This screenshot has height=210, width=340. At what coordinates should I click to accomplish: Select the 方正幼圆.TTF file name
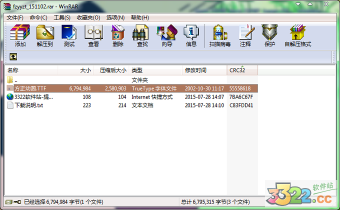point(30,88)
